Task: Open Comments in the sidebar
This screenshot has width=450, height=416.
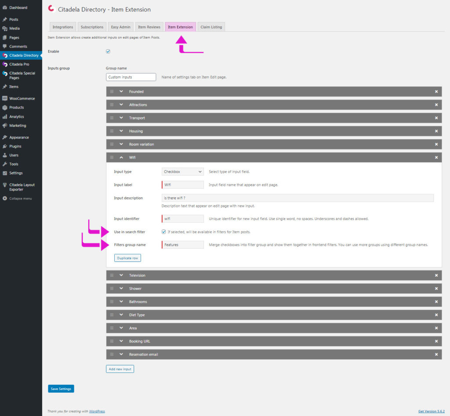Action: click(x=18, y=47)
